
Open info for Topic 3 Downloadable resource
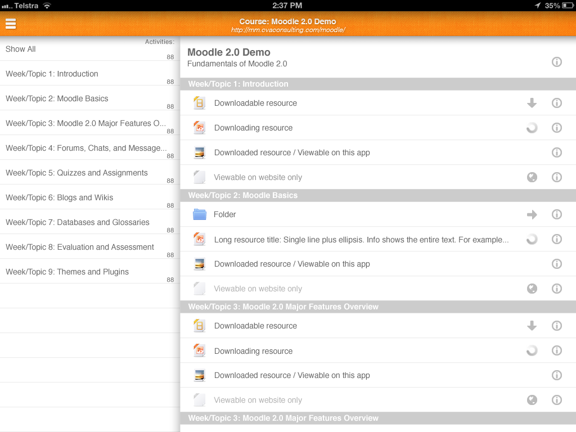pos(556,326)
